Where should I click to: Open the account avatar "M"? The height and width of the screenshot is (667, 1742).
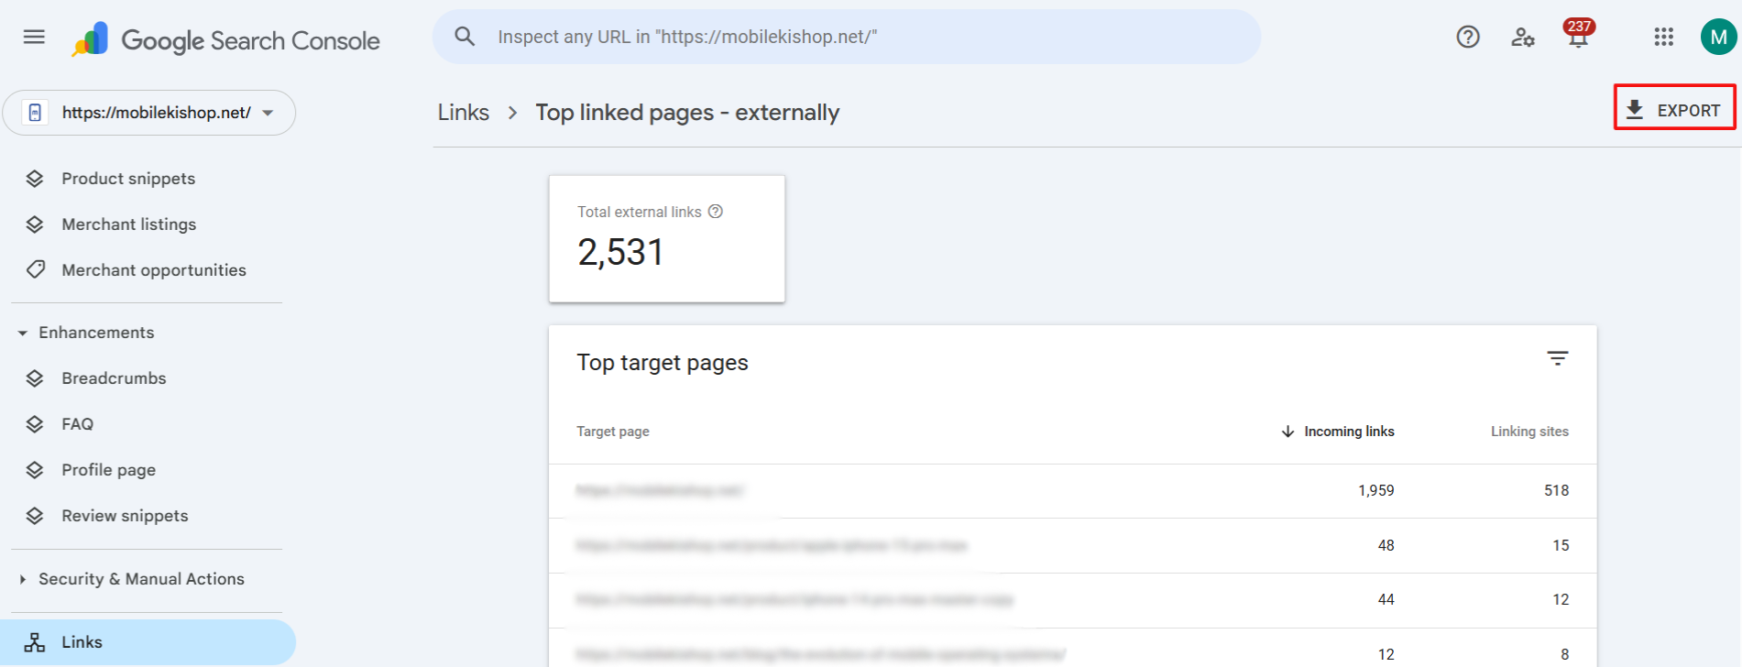point(1718,37)
